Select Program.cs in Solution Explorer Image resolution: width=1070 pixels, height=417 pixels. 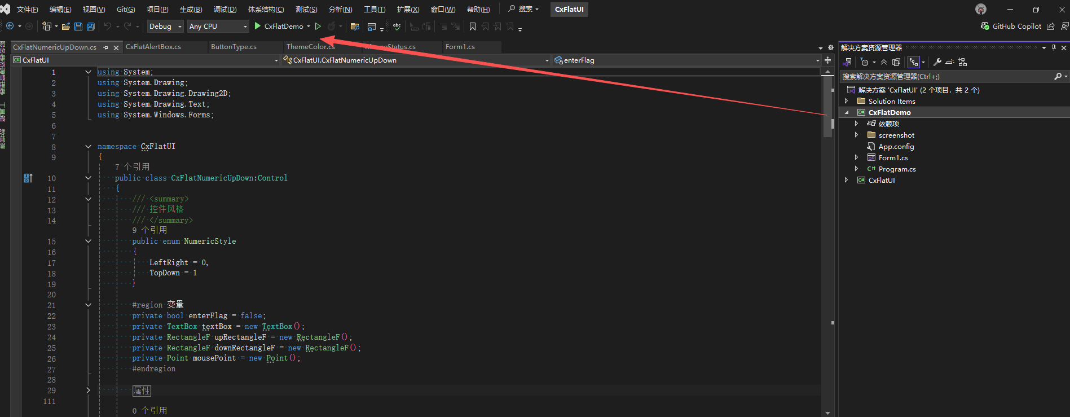click(x=897, y=169)
